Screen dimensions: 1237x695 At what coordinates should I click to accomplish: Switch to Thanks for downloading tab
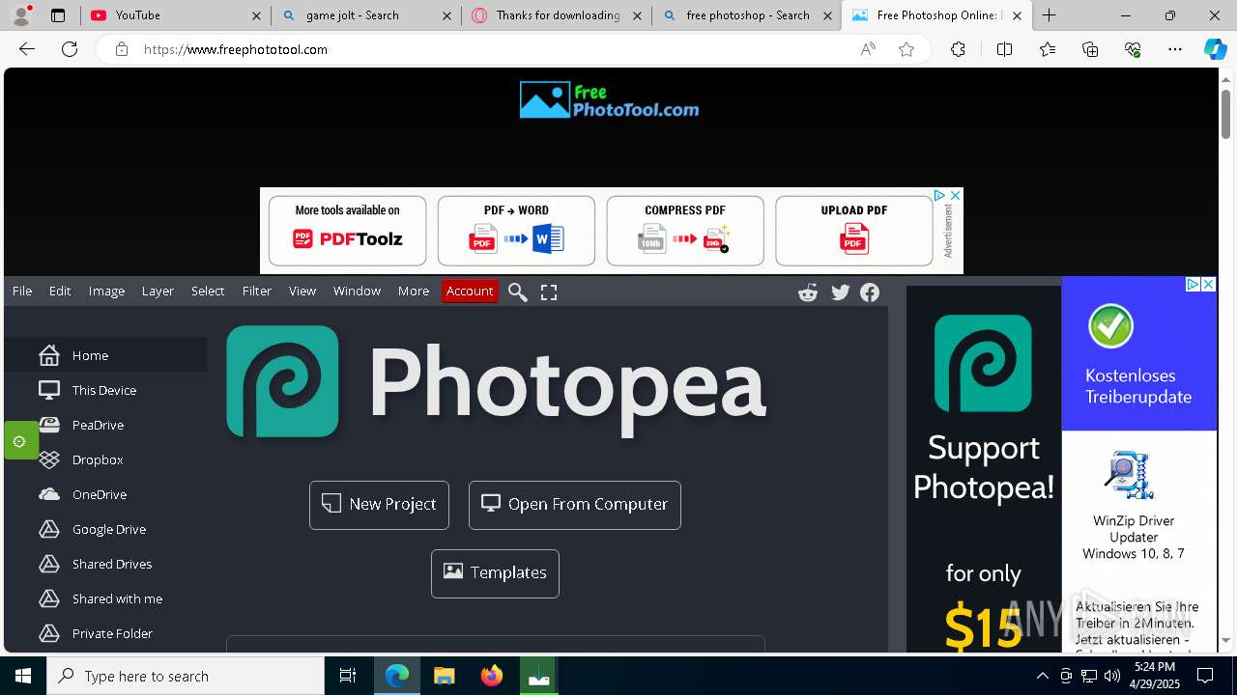point(557,15)
